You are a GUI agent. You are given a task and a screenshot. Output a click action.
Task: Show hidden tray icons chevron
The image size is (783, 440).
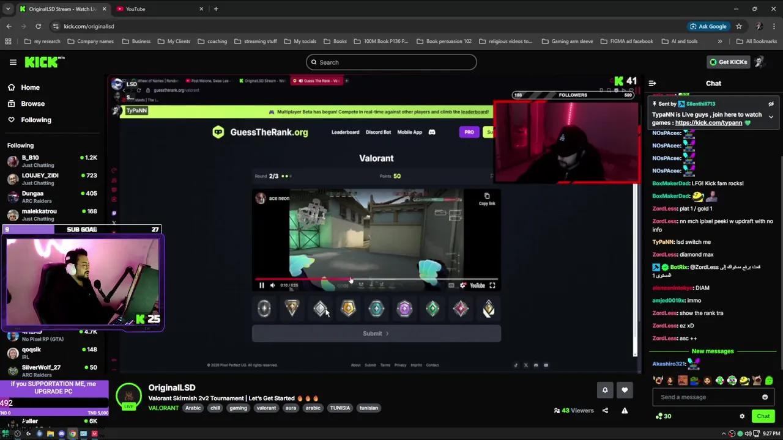[x=725, y=434]
